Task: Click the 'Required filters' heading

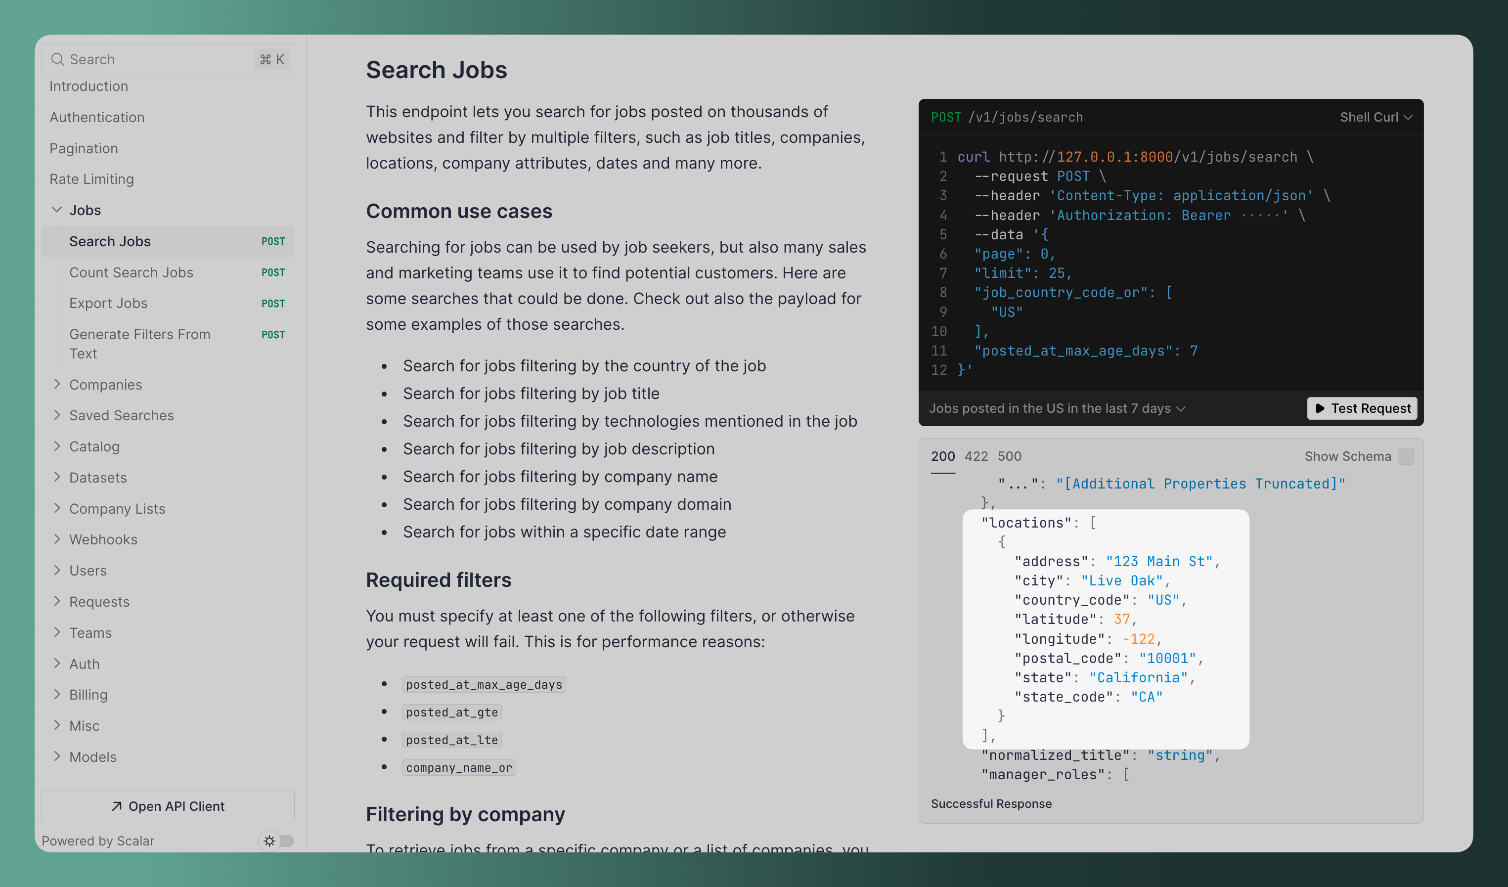Action: 439,580
